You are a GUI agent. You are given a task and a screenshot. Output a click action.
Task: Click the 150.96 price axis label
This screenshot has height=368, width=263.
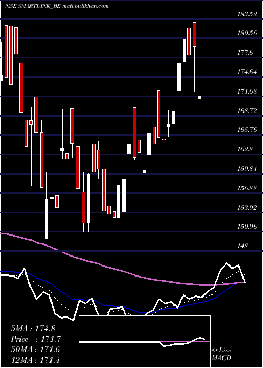point(247,227)
